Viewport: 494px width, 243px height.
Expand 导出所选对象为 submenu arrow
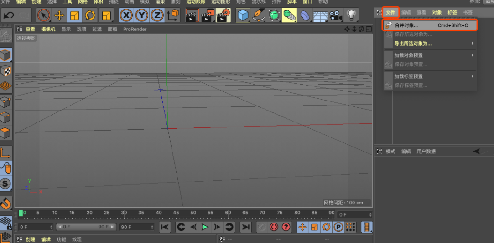click(473, 43)
